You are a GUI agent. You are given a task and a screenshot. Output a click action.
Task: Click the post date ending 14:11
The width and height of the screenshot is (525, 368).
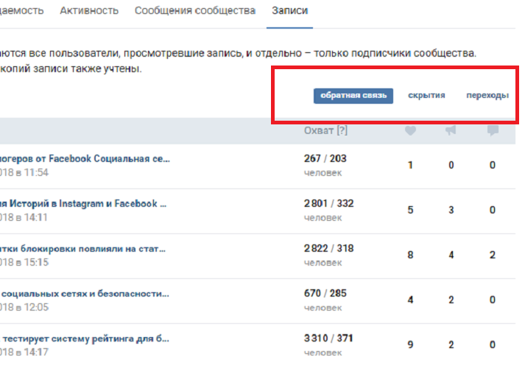24,217
